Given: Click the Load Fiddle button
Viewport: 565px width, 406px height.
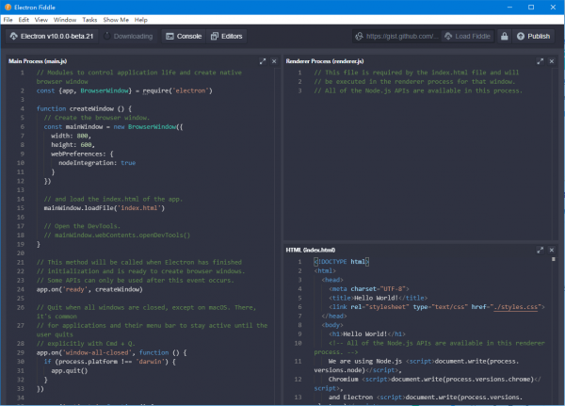Looking at the screenshot, I should (x=467, y=36).
